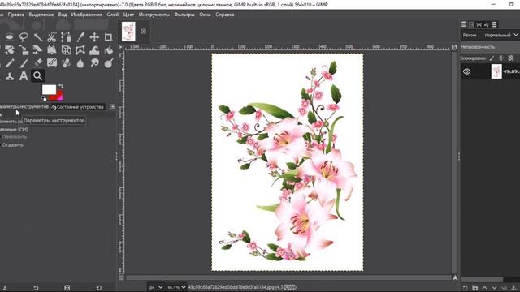Image resolution: width=520 pixels, height=292 pixels.
Task: Select the Unified Transform tool
Action: click(x=9, y=50)
